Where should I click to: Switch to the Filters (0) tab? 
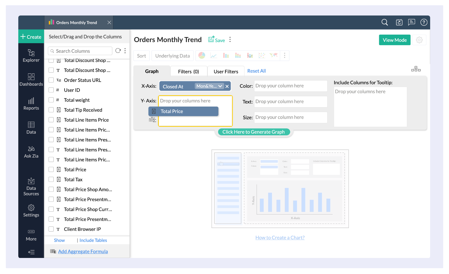coord(188,71)
